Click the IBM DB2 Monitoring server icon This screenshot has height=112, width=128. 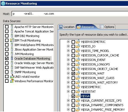pyautogui.click(x=12, y=36)
